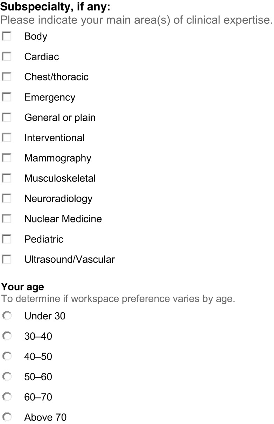Click the Under 30 label text
The width and height of the screenshot is (274, 424).
point(45,316)
